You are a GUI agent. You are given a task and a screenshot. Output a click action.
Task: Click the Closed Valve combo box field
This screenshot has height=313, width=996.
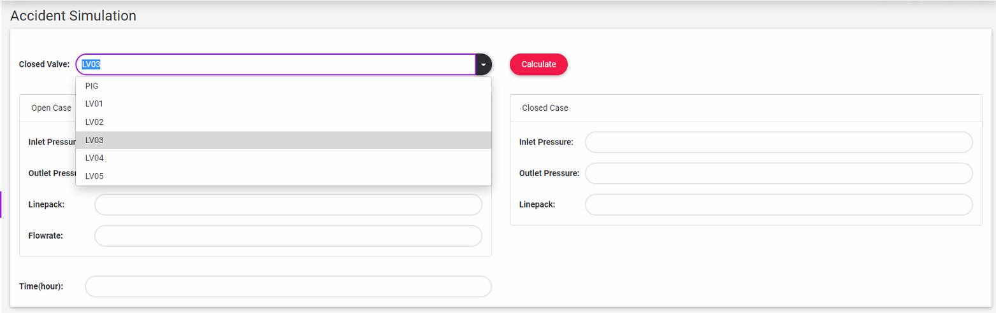[275, 64]
